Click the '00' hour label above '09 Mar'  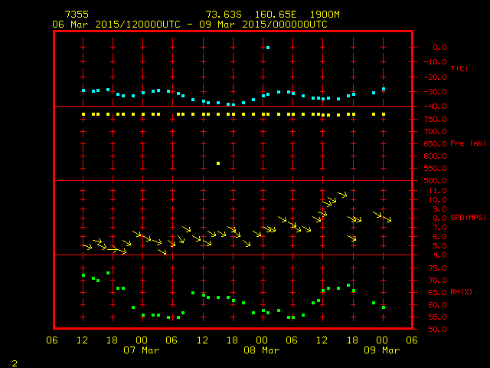[382, 340]
